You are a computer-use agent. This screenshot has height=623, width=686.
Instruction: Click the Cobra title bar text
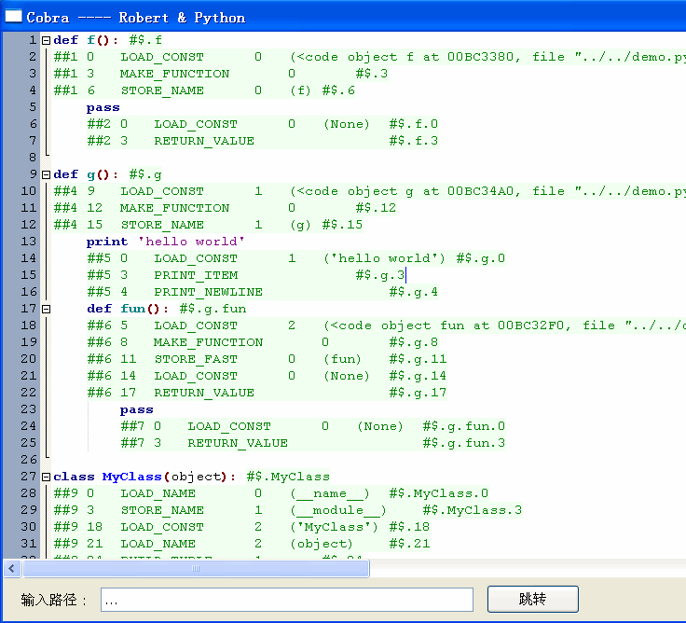pyautogui.click(x=135, y=17)
